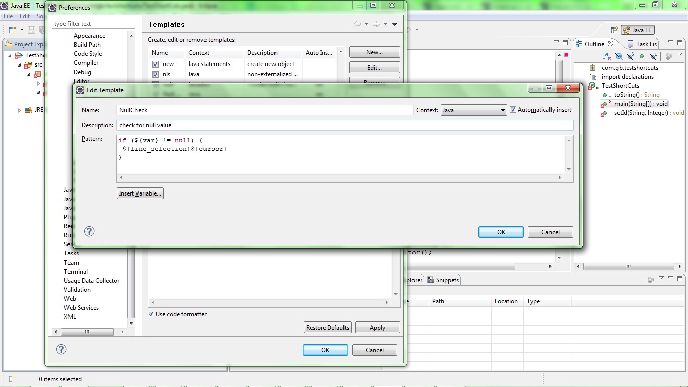Hide static fields and methods in Outline

pos(630,56)
